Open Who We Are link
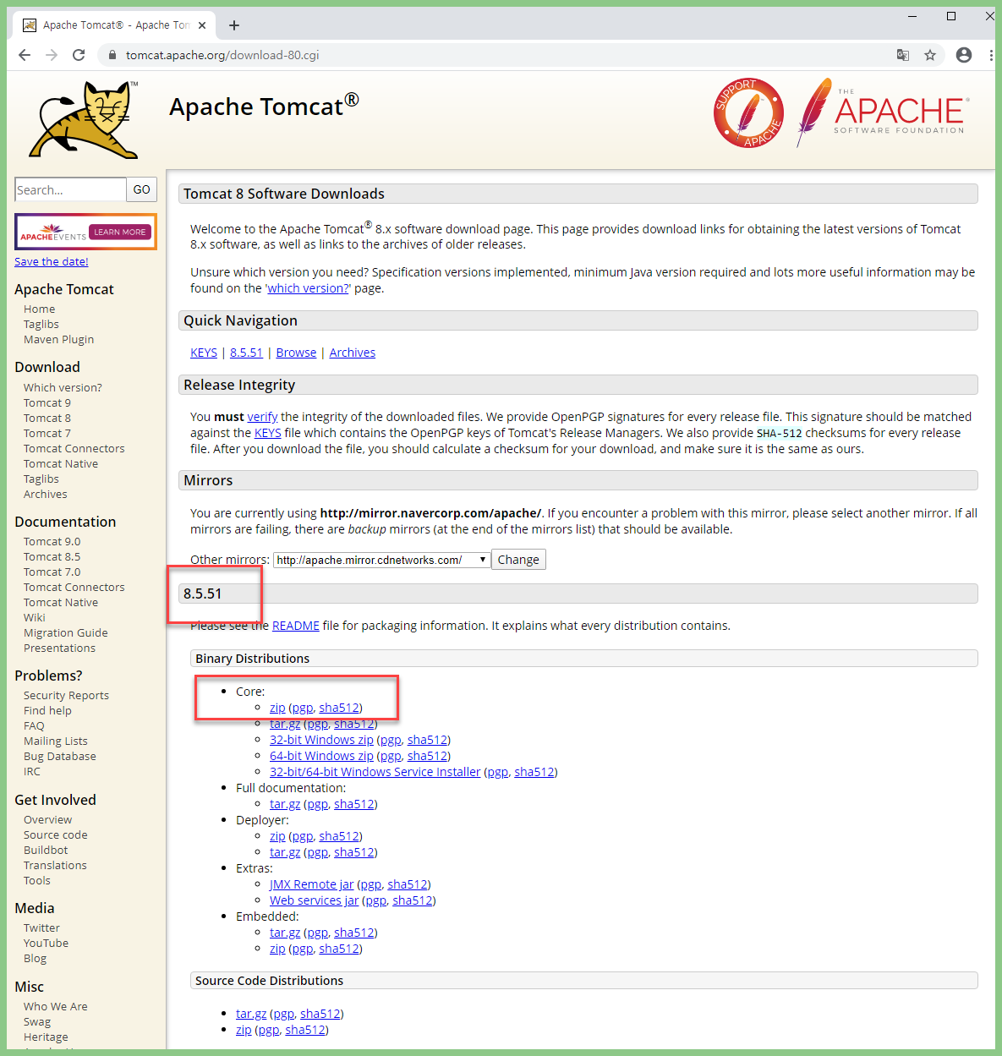Image resolution: width=1002 pixels, height=1056 pixels. tap(56, 1007)
